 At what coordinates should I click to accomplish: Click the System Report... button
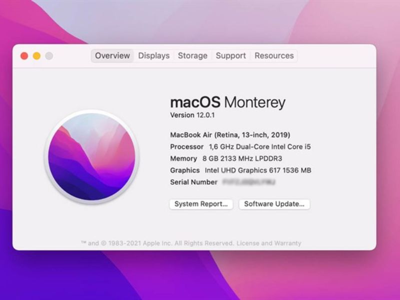point(201,204)
